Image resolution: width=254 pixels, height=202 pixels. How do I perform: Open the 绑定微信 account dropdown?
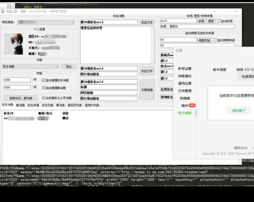point(46,22)
